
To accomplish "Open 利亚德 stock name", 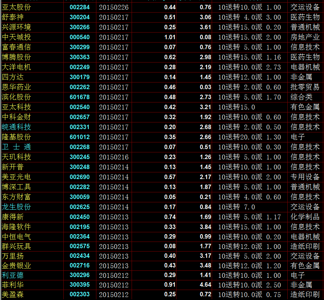I will (13, 276).
